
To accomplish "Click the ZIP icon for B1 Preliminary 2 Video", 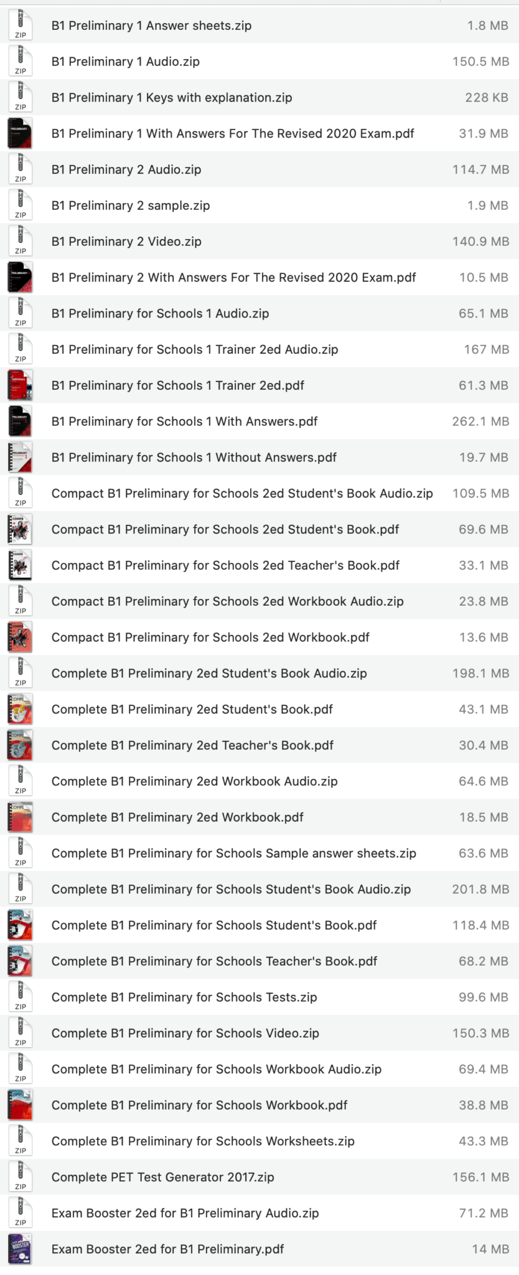I will pyautogui.click(x=19, y=241).
